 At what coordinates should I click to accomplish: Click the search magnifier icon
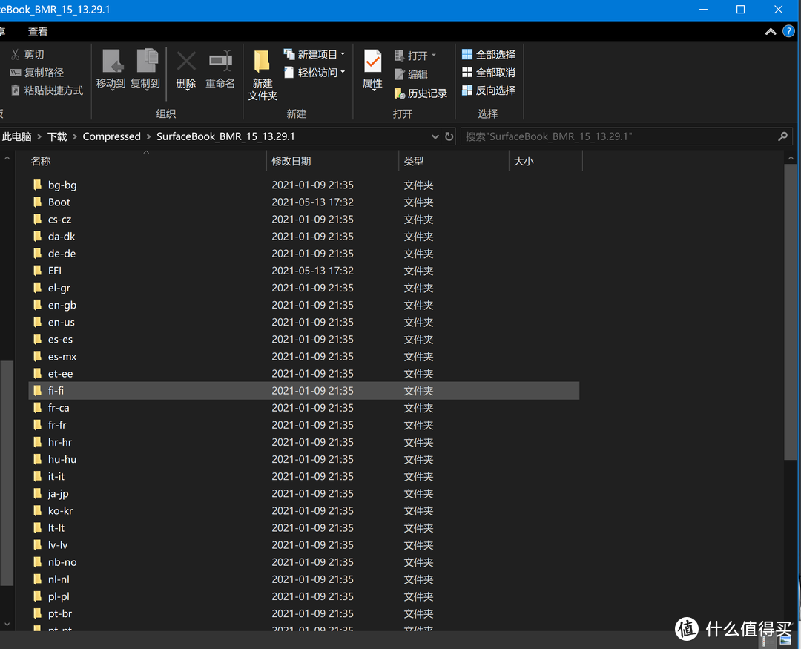click(x=782, y=136)
